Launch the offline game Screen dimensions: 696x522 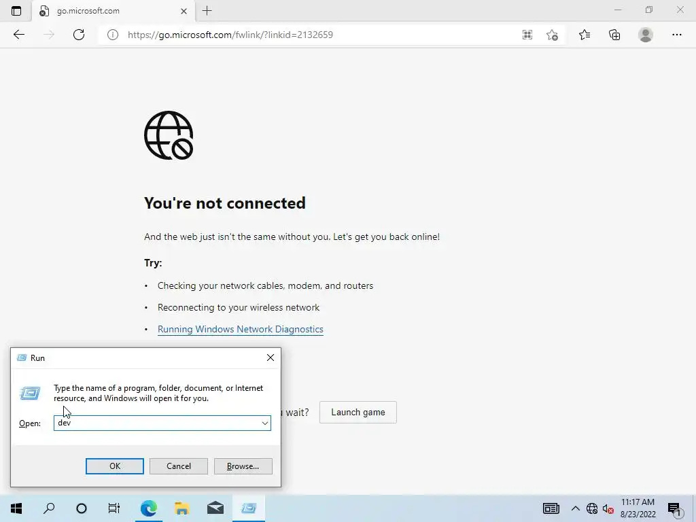tap(358, 413)
